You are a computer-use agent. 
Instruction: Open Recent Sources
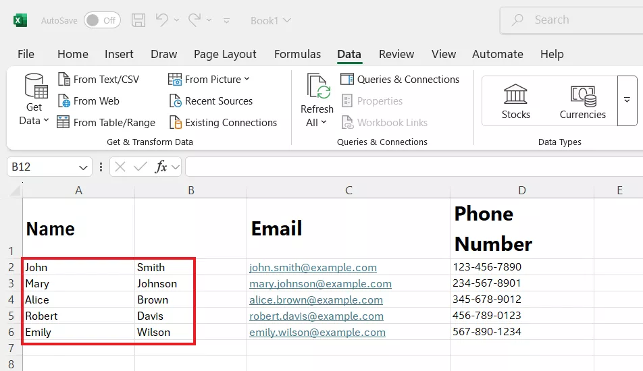click(210, 101)
